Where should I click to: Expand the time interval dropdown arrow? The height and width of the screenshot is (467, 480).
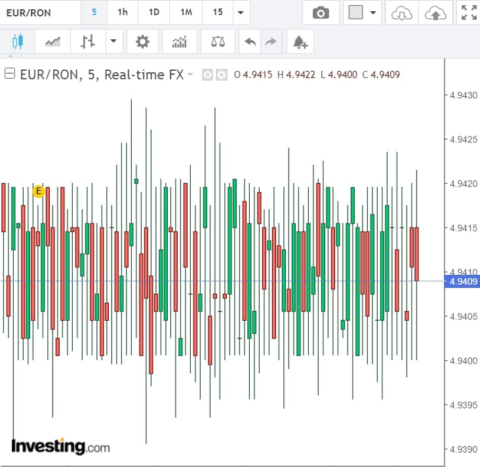click(241, 12)
